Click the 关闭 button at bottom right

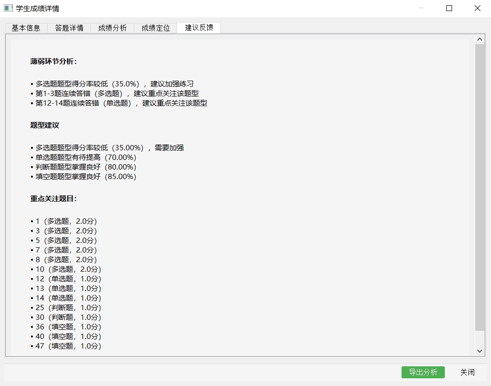tap(467, 372)
